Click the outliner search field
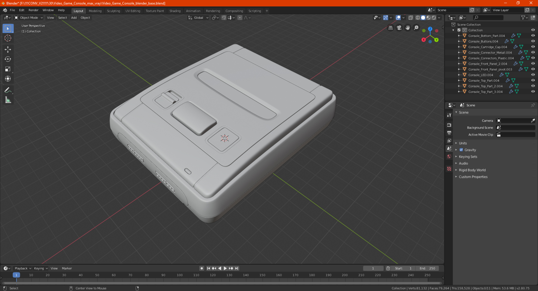The height and width of the screenshot is (291, 538). pos(488,18)
